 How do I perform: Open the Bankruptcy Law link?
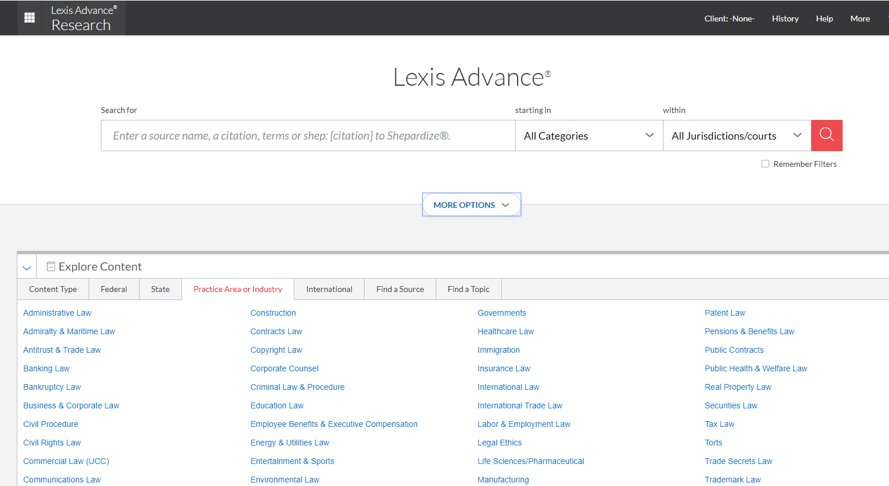click(52, 387)
